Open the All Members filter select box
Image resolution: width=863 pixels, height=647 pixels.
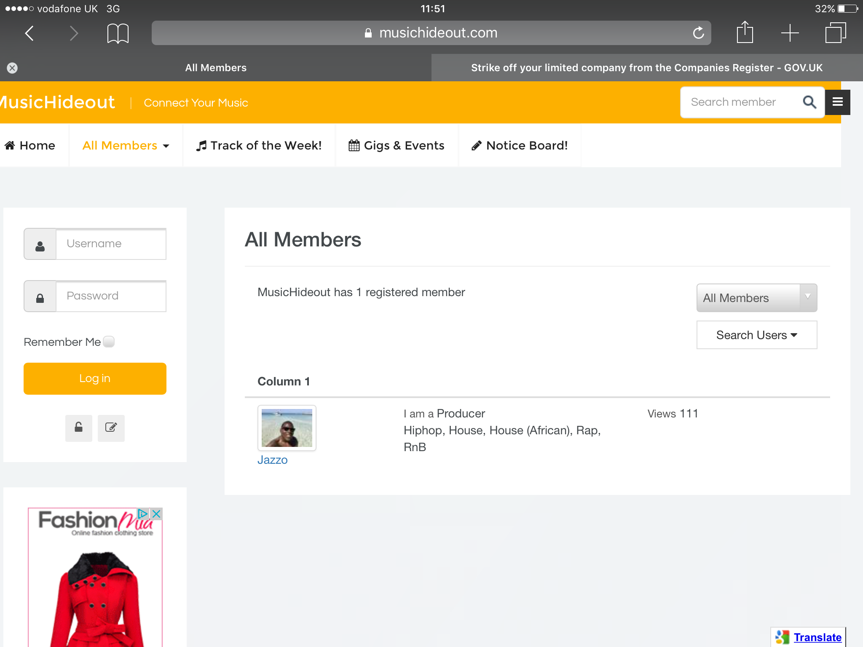coord(756,298)
